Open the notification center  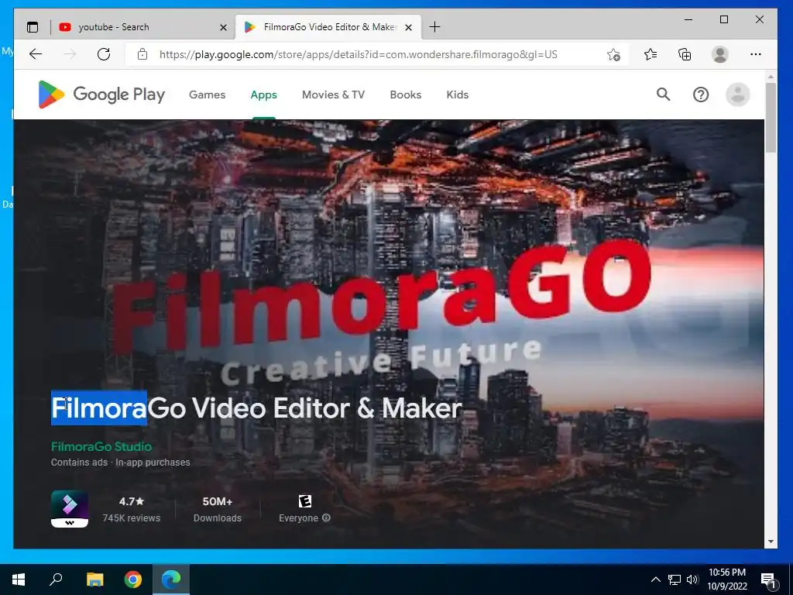[769, 580]
